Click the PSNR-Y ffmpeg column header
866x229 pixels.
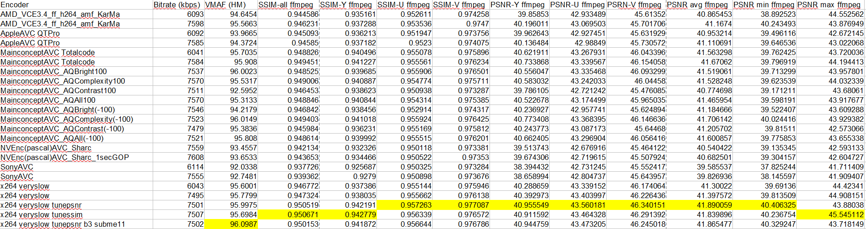519,5
